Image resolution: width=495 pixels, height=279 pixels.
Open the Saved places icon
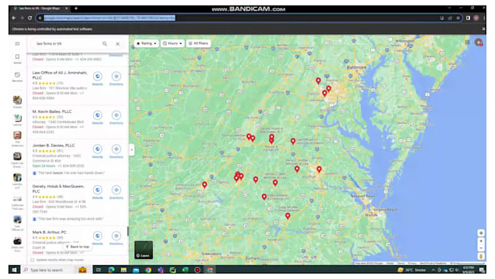pyautogui.click(x=17, y=58)
